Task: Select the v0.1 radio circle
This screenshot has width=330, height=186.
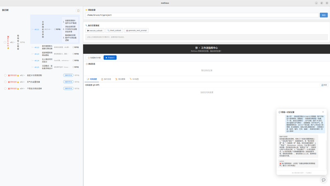Action: [x=5, y=42]
